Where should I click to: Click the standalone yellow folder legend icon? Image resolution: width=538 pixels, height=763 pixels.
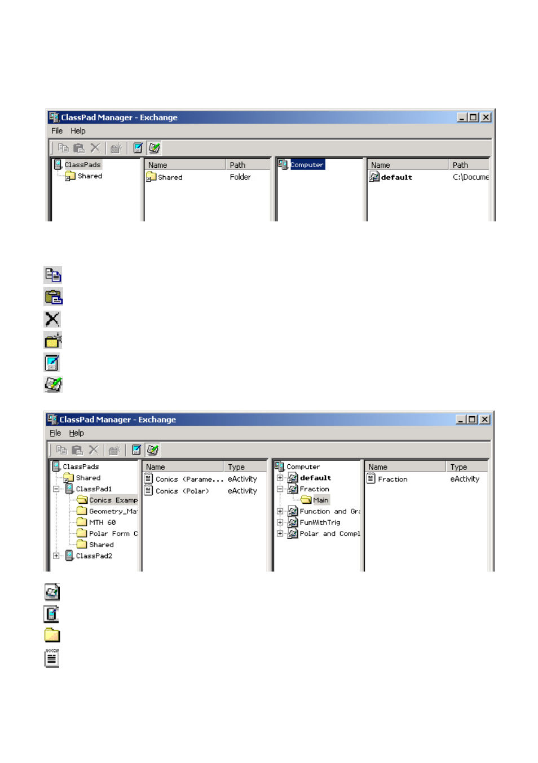[52, 635]
